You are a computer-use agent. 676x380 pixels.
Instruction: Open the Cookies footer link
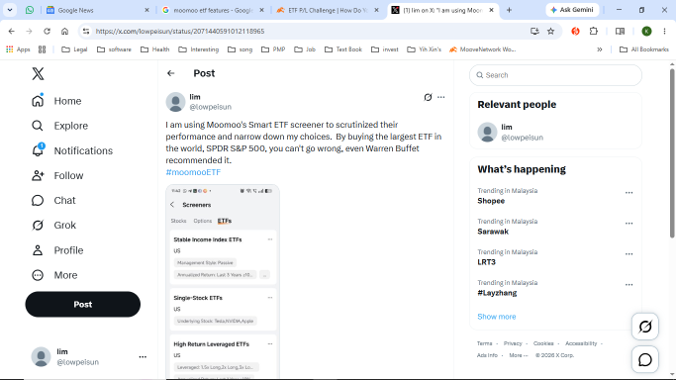pos(543,343)
